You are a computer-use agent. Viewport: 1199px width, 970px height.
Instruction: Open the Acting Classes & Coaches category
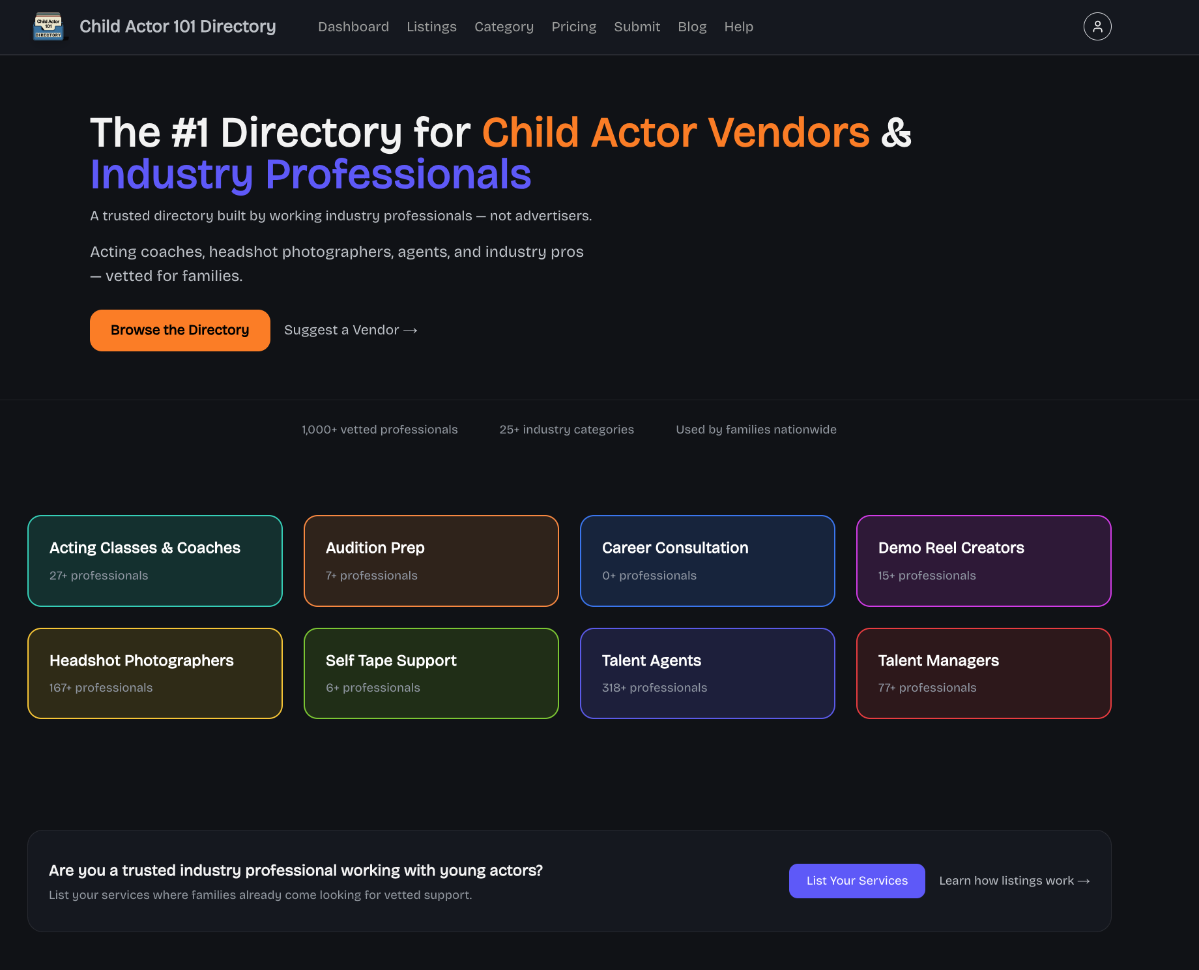(x=154, y=561)
